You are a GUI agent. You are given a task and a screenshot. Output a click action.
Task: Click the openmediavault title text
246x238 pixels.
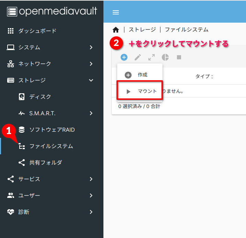coord(58,12)
